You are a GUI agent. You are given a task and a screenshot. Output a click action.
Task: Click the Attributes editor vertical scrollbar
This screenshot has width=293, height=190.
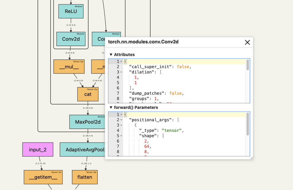click(248, 65)
